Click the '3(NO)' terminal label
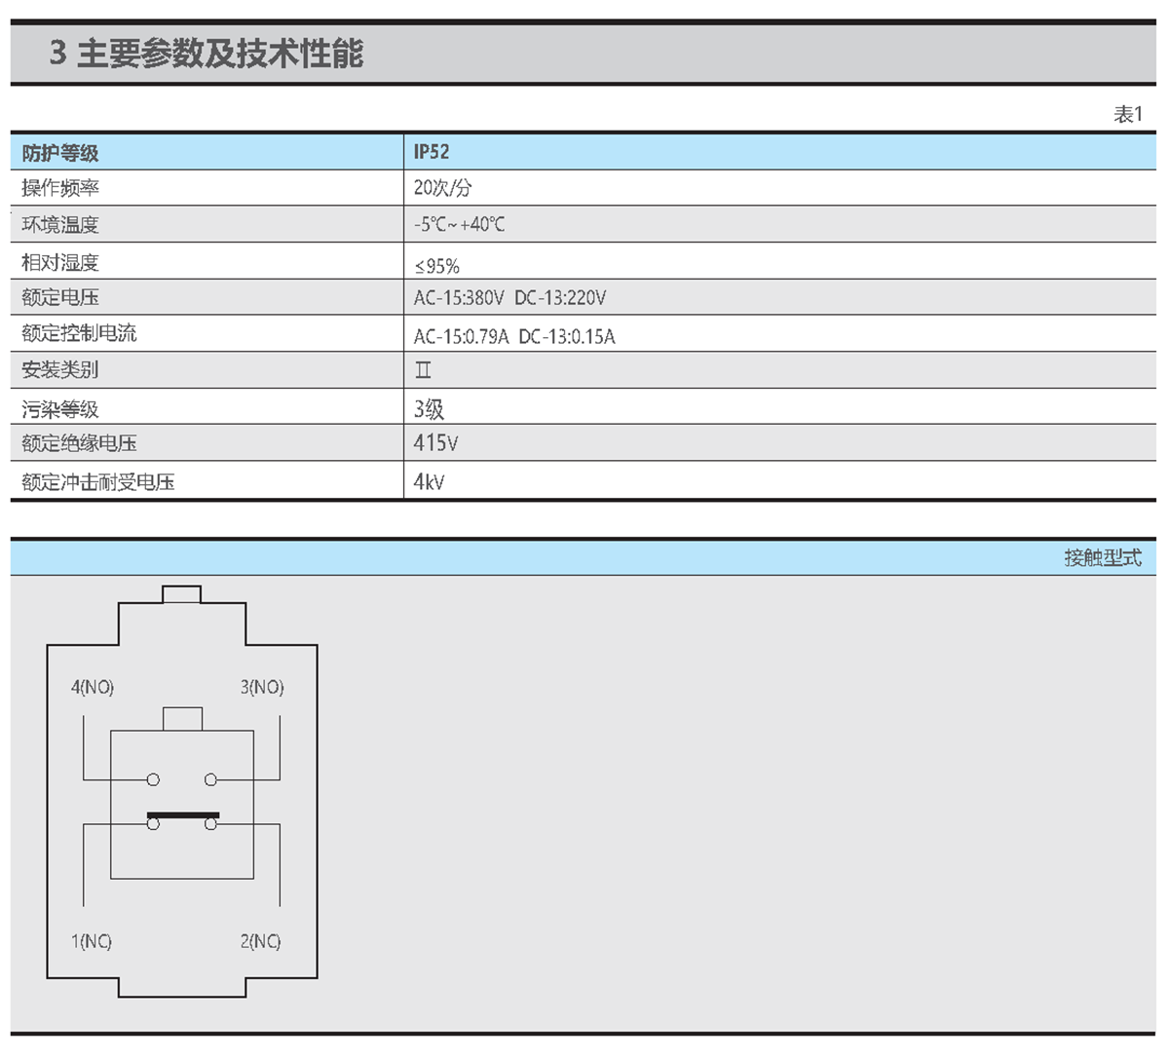 [x=262, y=687]
